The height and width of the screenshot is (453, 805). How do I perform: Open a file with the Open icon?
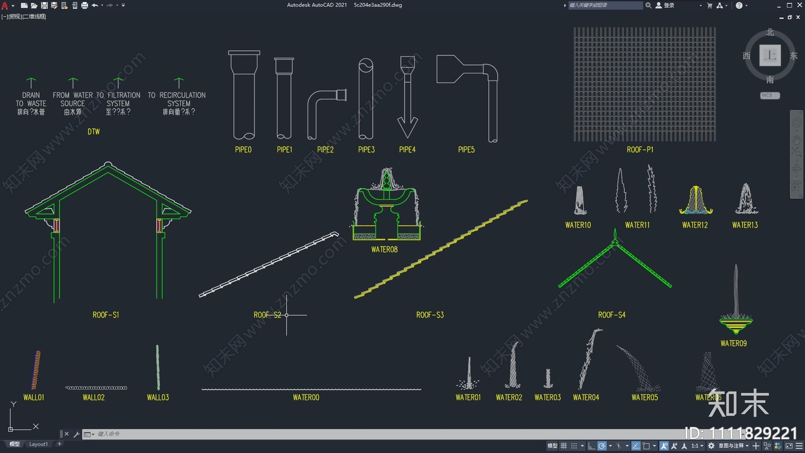(34, 6)
